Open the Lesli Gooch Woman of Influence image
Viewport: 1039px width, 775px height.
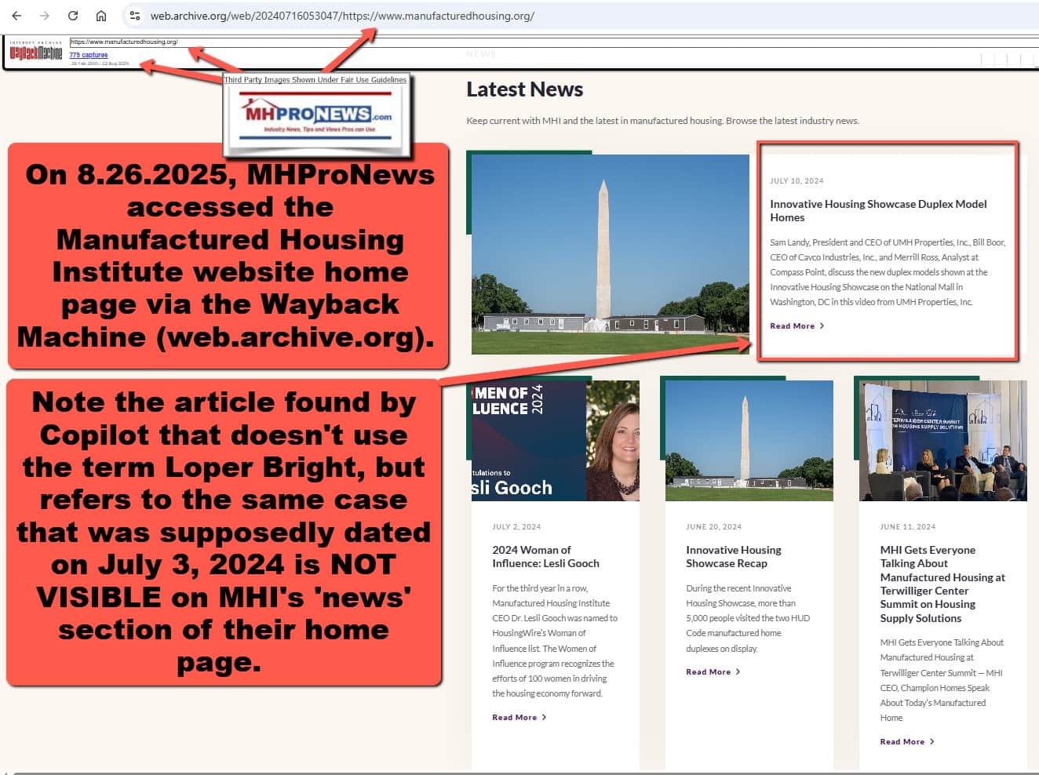(556, 441)
